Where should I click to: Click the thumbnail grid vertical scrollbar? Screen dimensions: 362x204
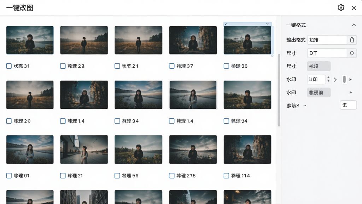[279, 90]
